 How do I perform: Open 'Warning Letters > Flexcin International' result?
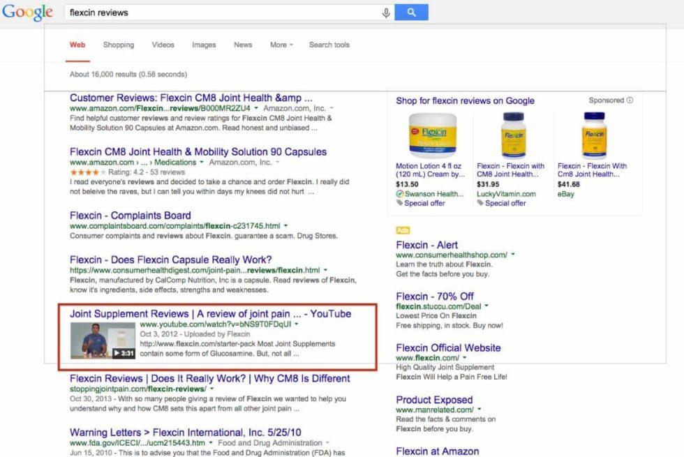pos(186,433)
